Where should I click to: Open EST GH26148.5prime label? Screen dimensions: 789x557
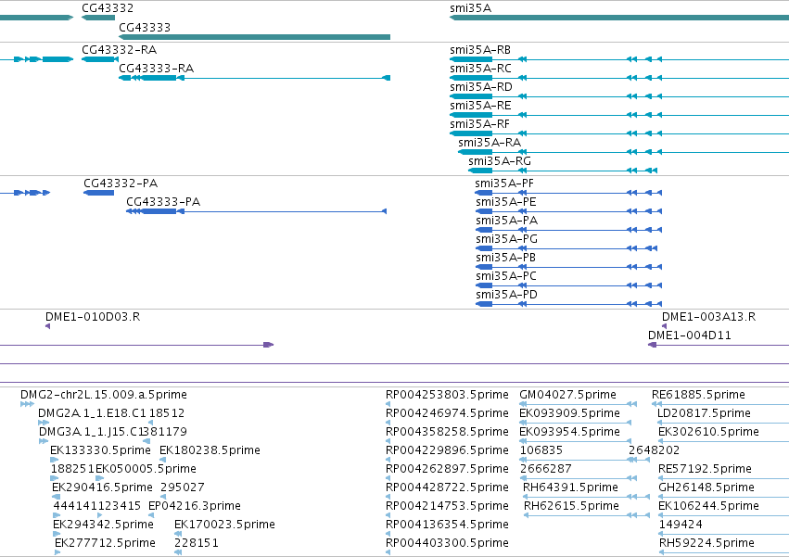pos(706,487)
